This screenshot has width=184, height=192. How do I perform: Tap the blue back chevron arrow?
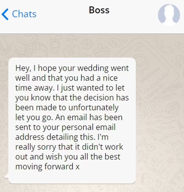pyautogui.click(x=5, y=14)
